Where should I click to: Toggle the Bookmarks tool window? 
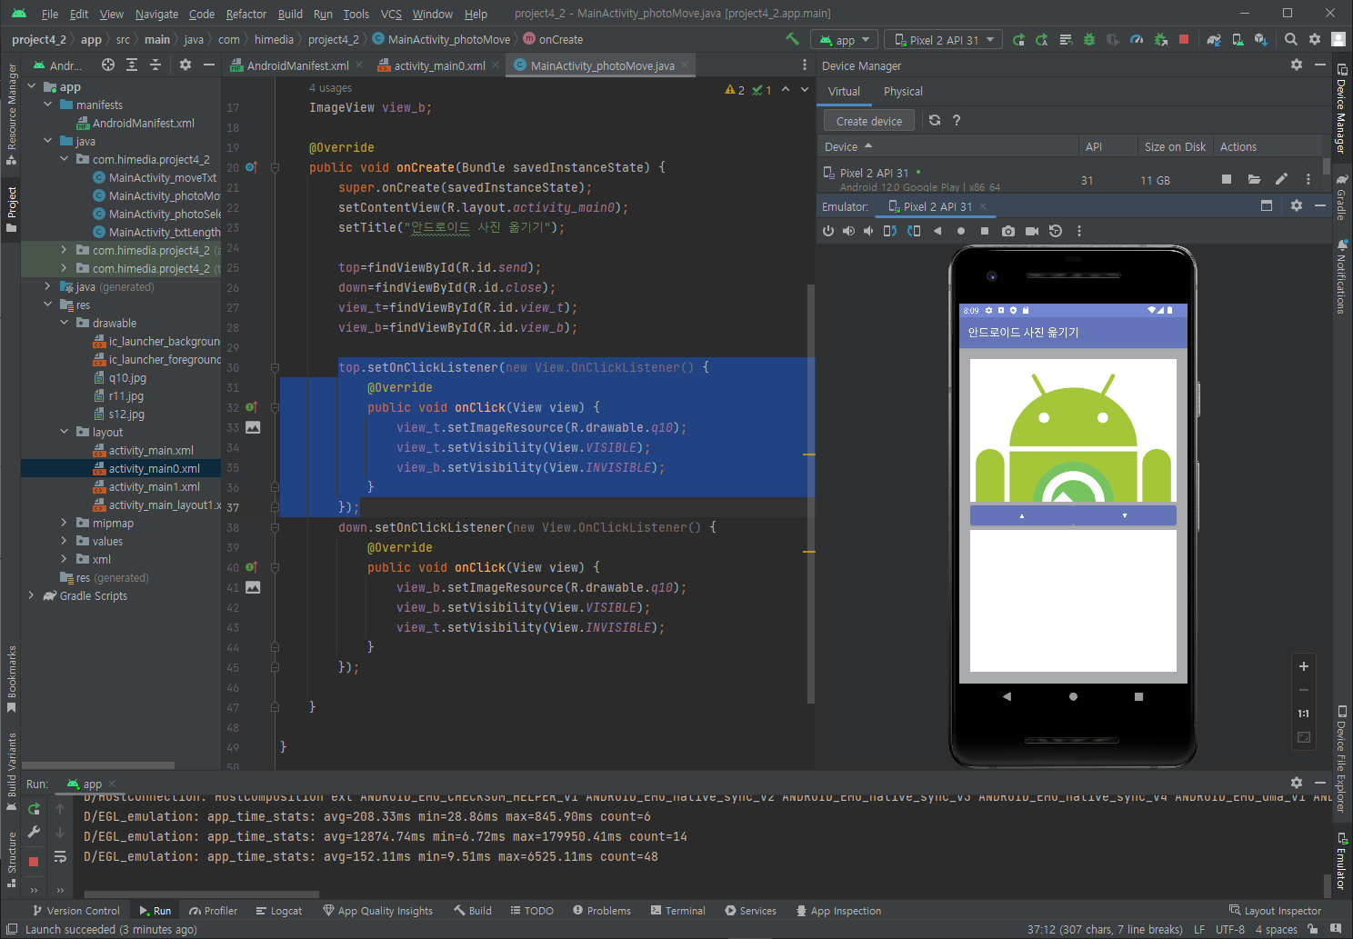[11, 679]
